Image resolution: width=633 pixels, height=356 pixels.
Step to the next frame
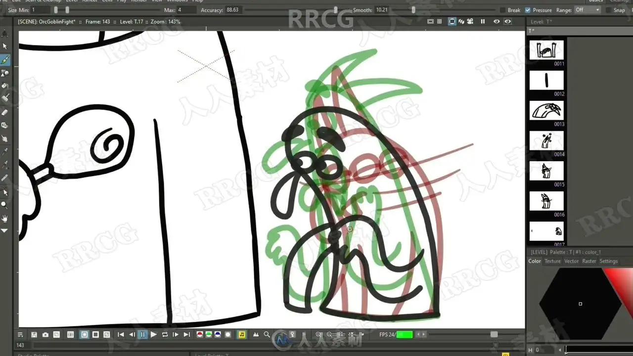[176, 335]
